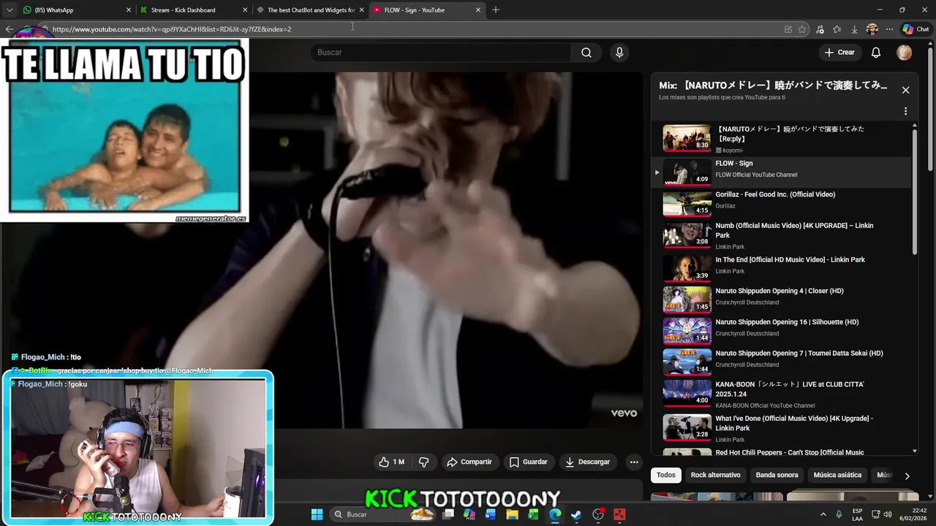Image resolution: width=936 pixels, height=526 pixels.
Task: Open browser settings and more menu
Action: (889, 29)
